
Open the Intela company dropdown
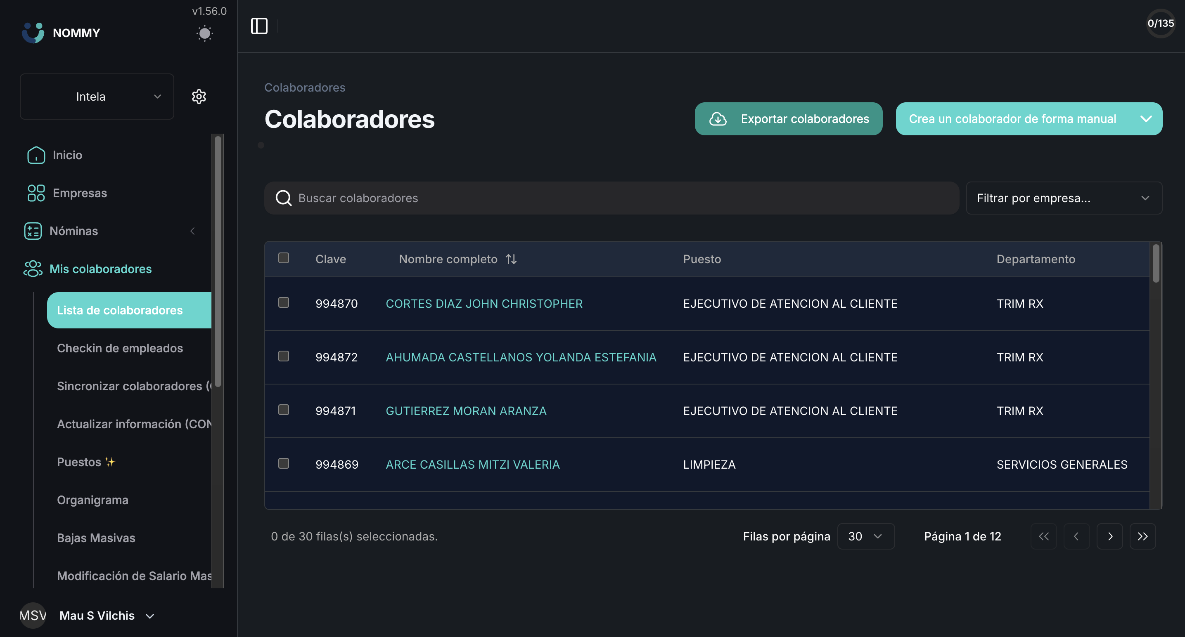(x=97, y=97)
